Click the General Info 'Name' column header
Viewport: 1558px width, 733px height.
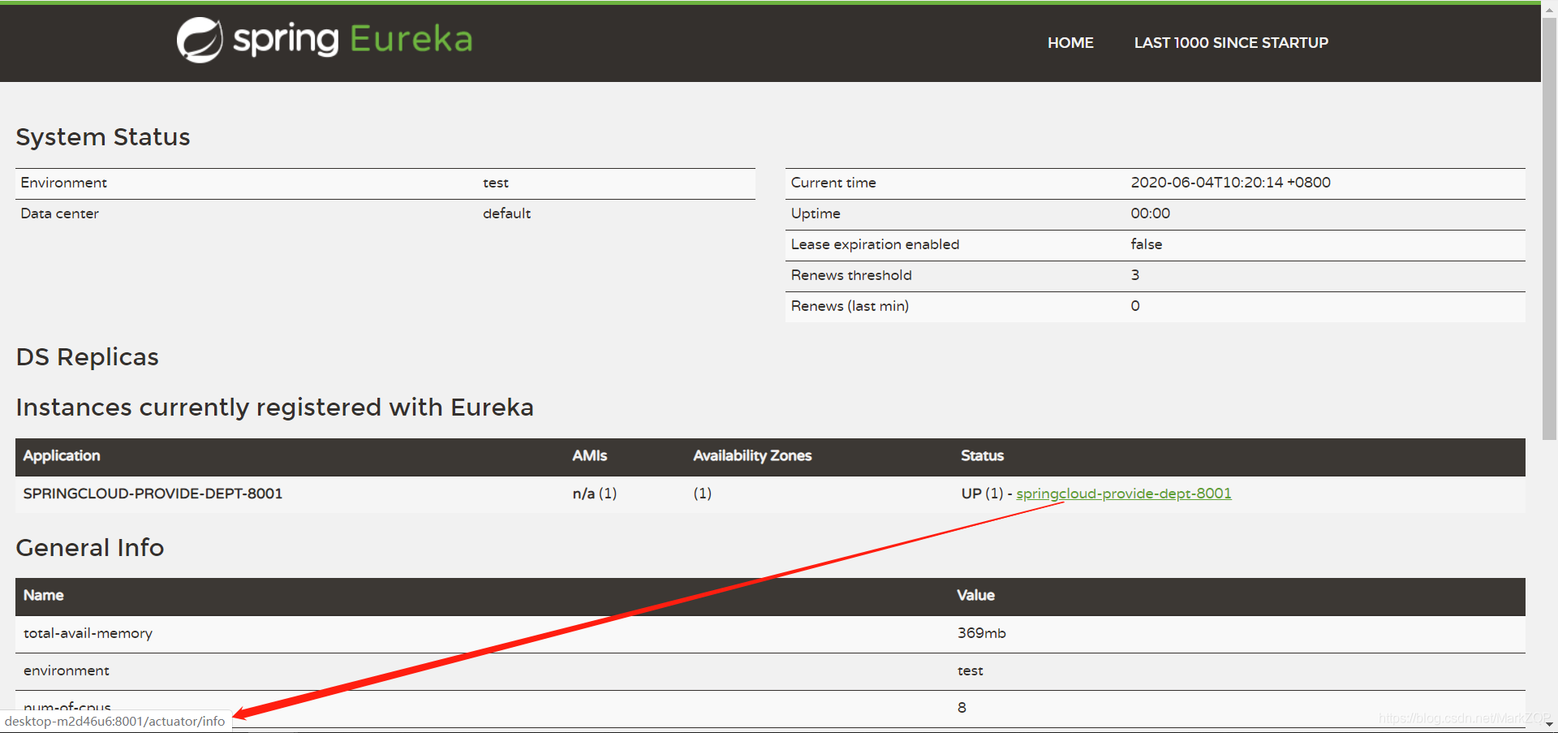[44, 596]
